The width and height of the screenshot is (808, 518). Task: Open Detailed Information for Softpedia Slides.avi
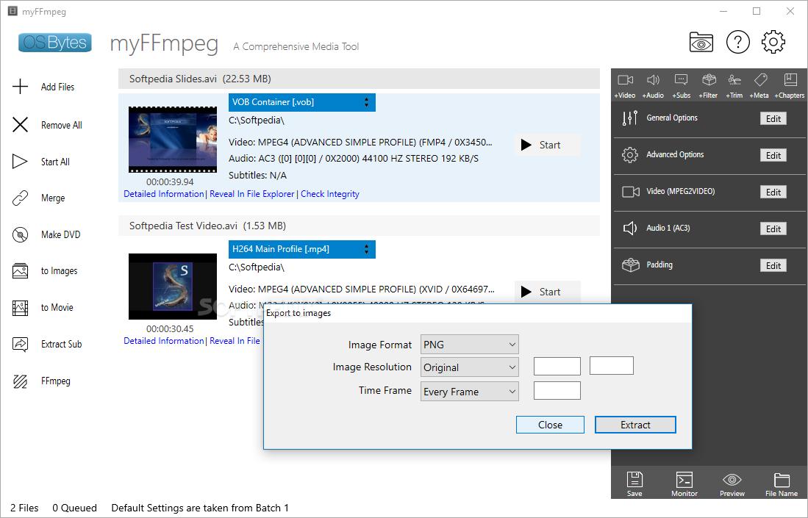pyautogui.click(x=164, y=193)
